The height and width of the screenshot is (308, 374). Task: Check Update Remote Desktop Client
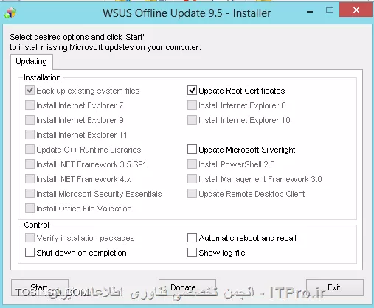tap(192, 194)
